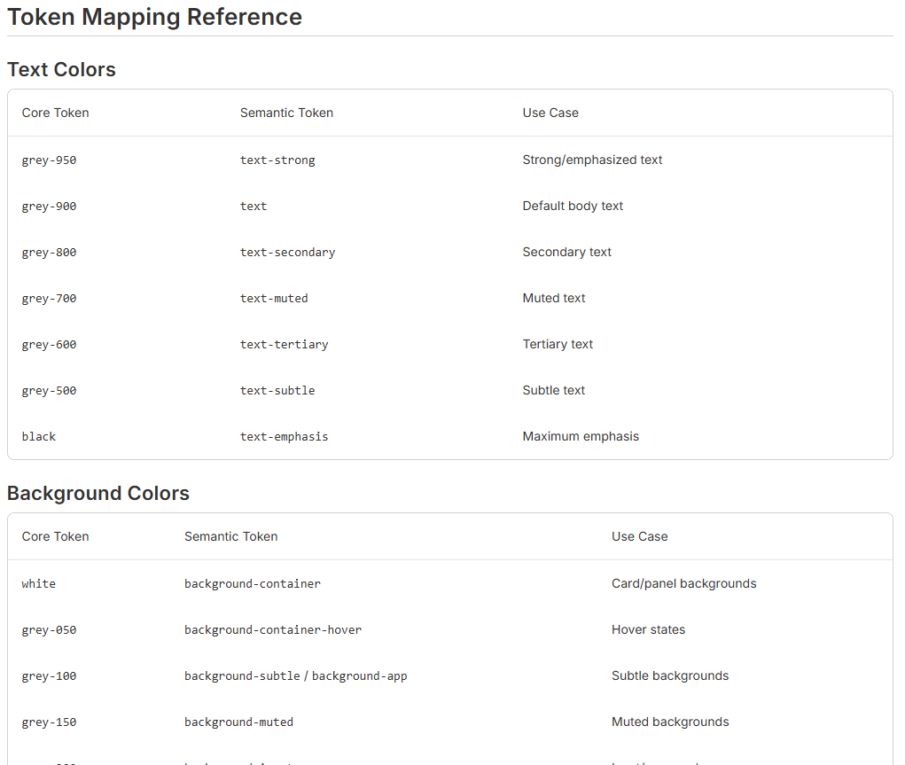Click the semantic token next to 'Default body text'

point(254,207)
